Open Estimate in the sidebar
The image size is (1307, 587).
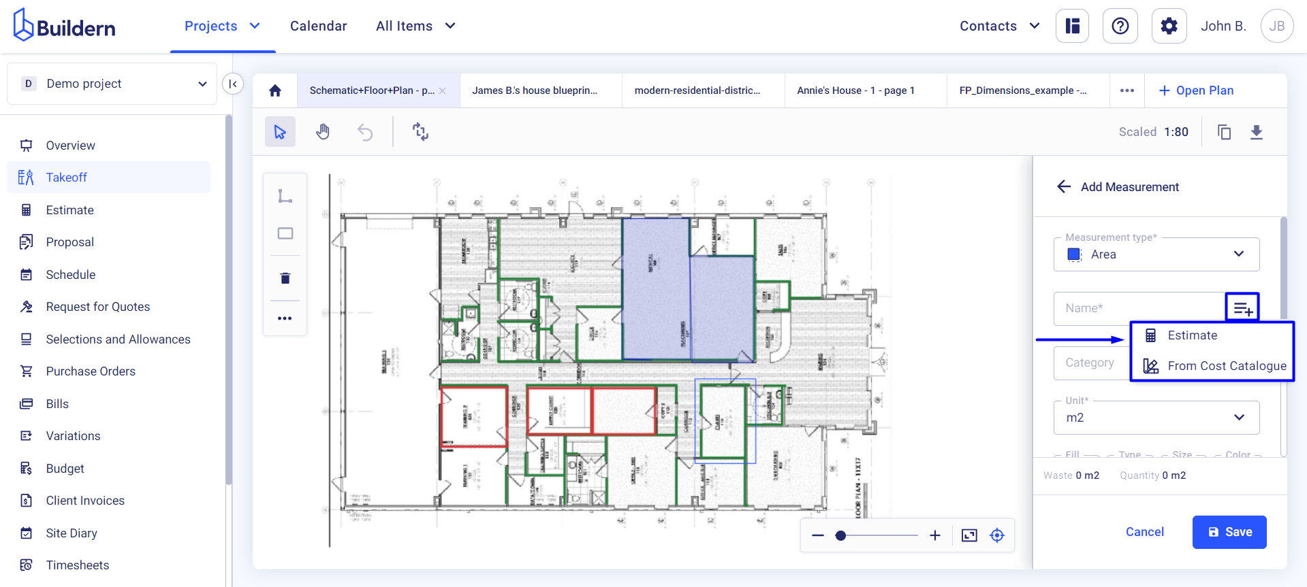[69, 210]
